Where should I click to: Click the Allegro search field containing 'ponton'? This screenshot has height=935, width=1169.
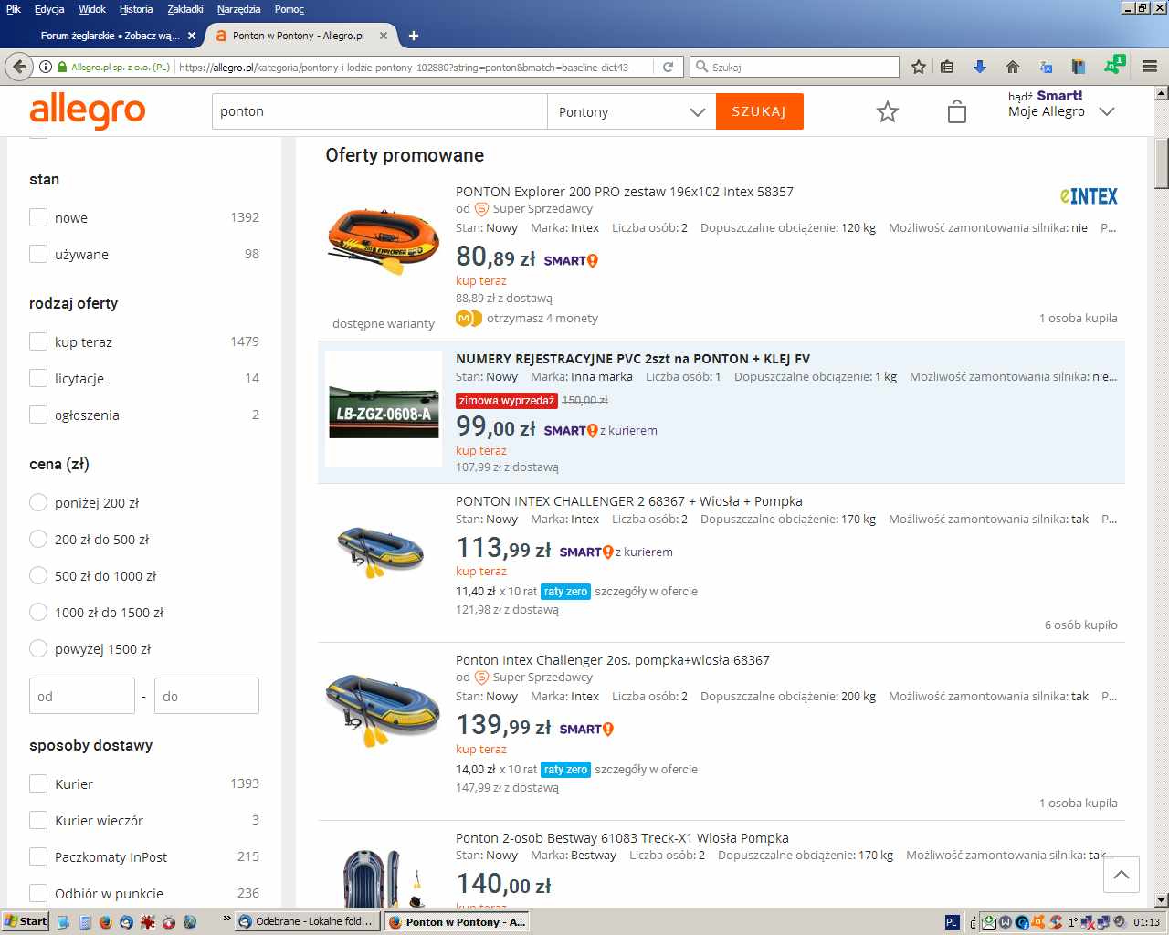click(x=379, y=111)
